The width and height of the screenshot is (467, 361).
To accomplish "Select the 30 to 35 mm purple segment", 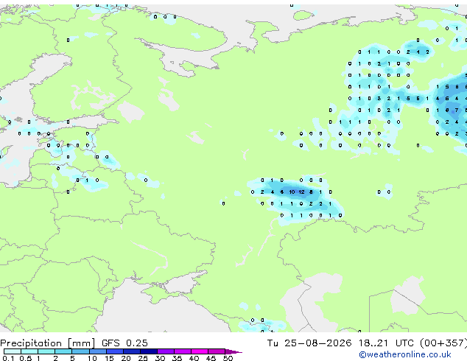I will point(165,351).
